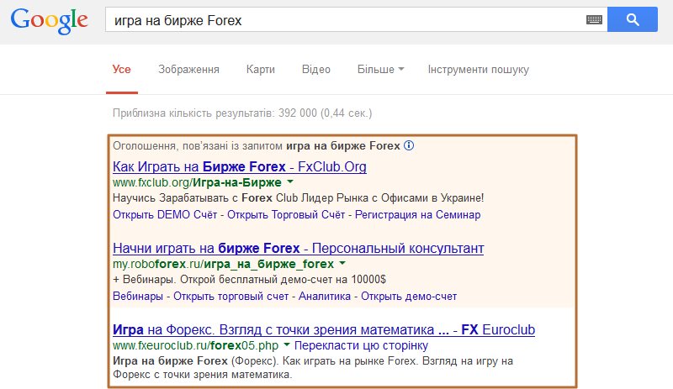
Task: Click Регистрация на Семинар sitelink
Action: coord(417,214)
